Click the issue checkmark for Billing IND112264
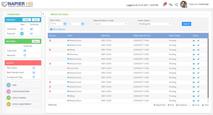Image resolution: width=213 pixels, height=115 pixels. [x=198, y=50]
